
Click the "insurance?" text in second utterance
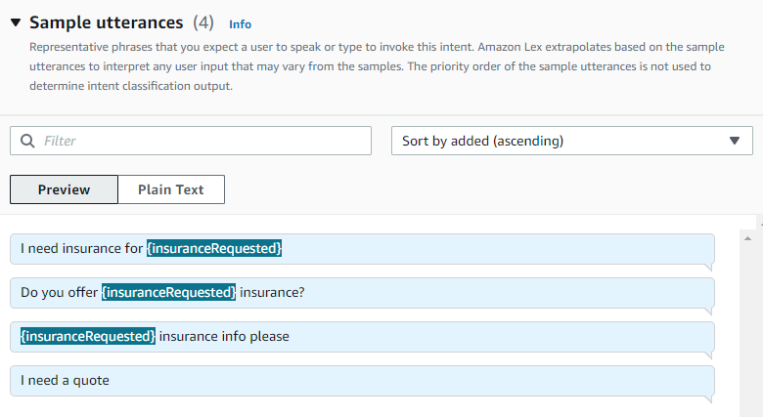[273, 292]
